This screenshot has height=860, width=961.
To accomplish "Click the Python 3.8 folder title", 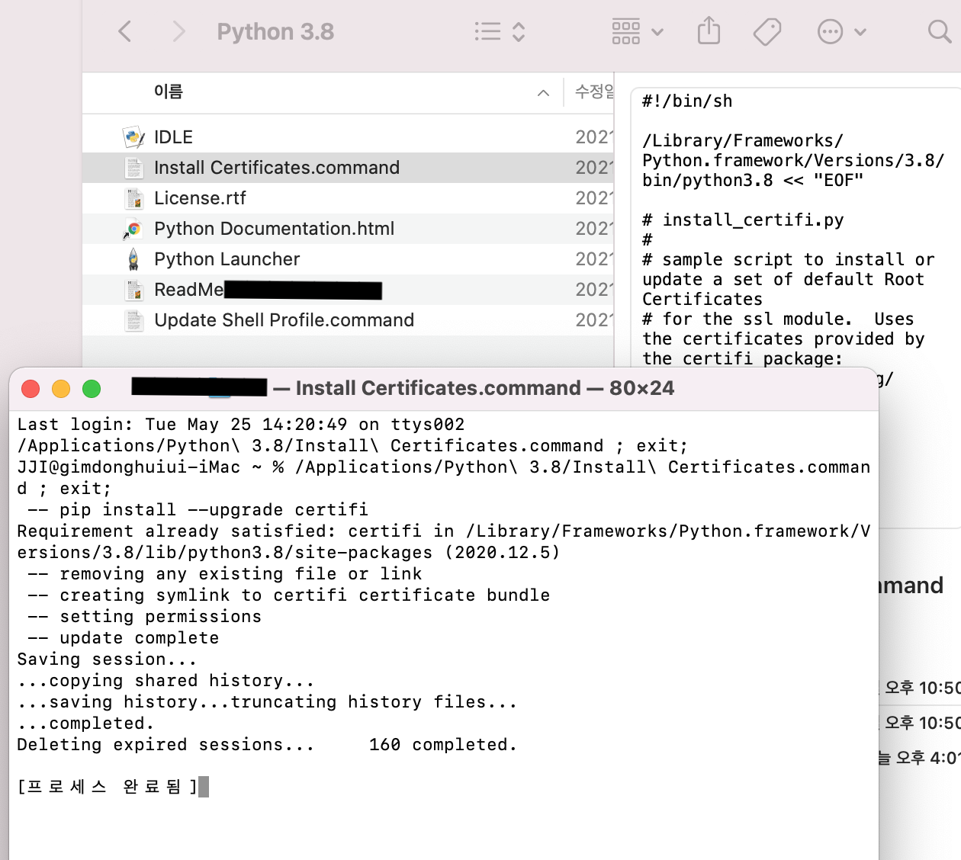I will [275, 31].
